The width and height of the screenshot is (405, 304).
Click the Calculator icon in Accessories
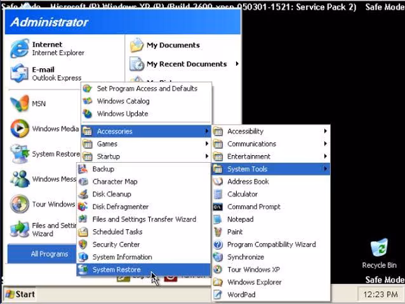pyautogui.click(x=218, y=194)
